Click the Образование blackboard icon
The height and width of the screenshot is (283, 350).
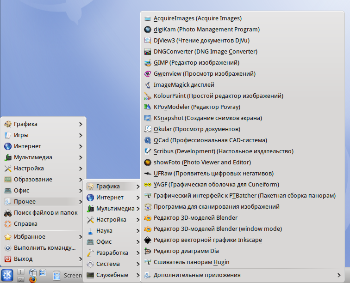coord(8,180)
